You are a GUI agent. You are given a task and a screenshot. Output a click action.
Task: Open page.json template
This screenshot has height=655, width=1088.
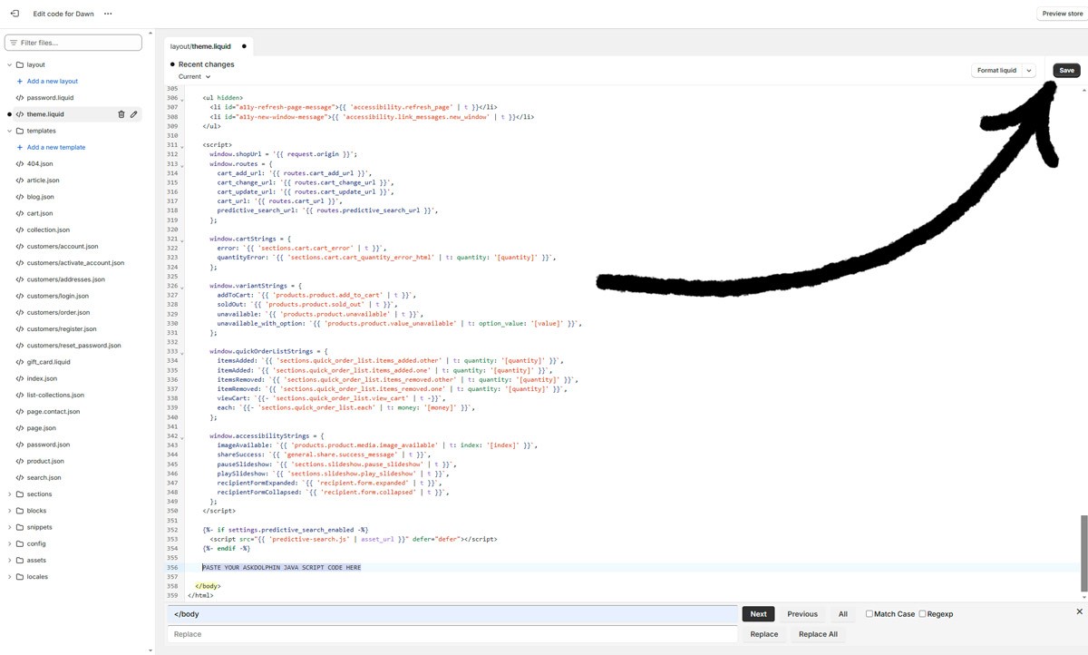pos(42,428)
